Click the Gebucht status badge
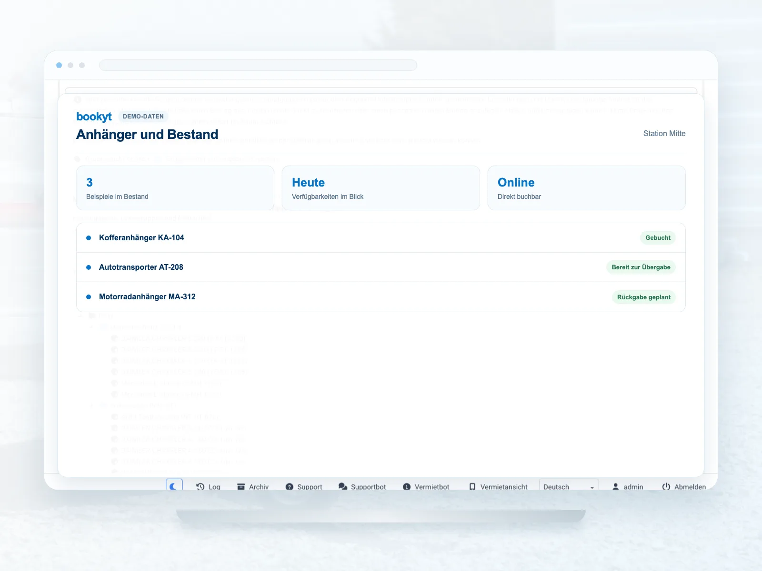The image size is (762, 571). coord(658,238)
